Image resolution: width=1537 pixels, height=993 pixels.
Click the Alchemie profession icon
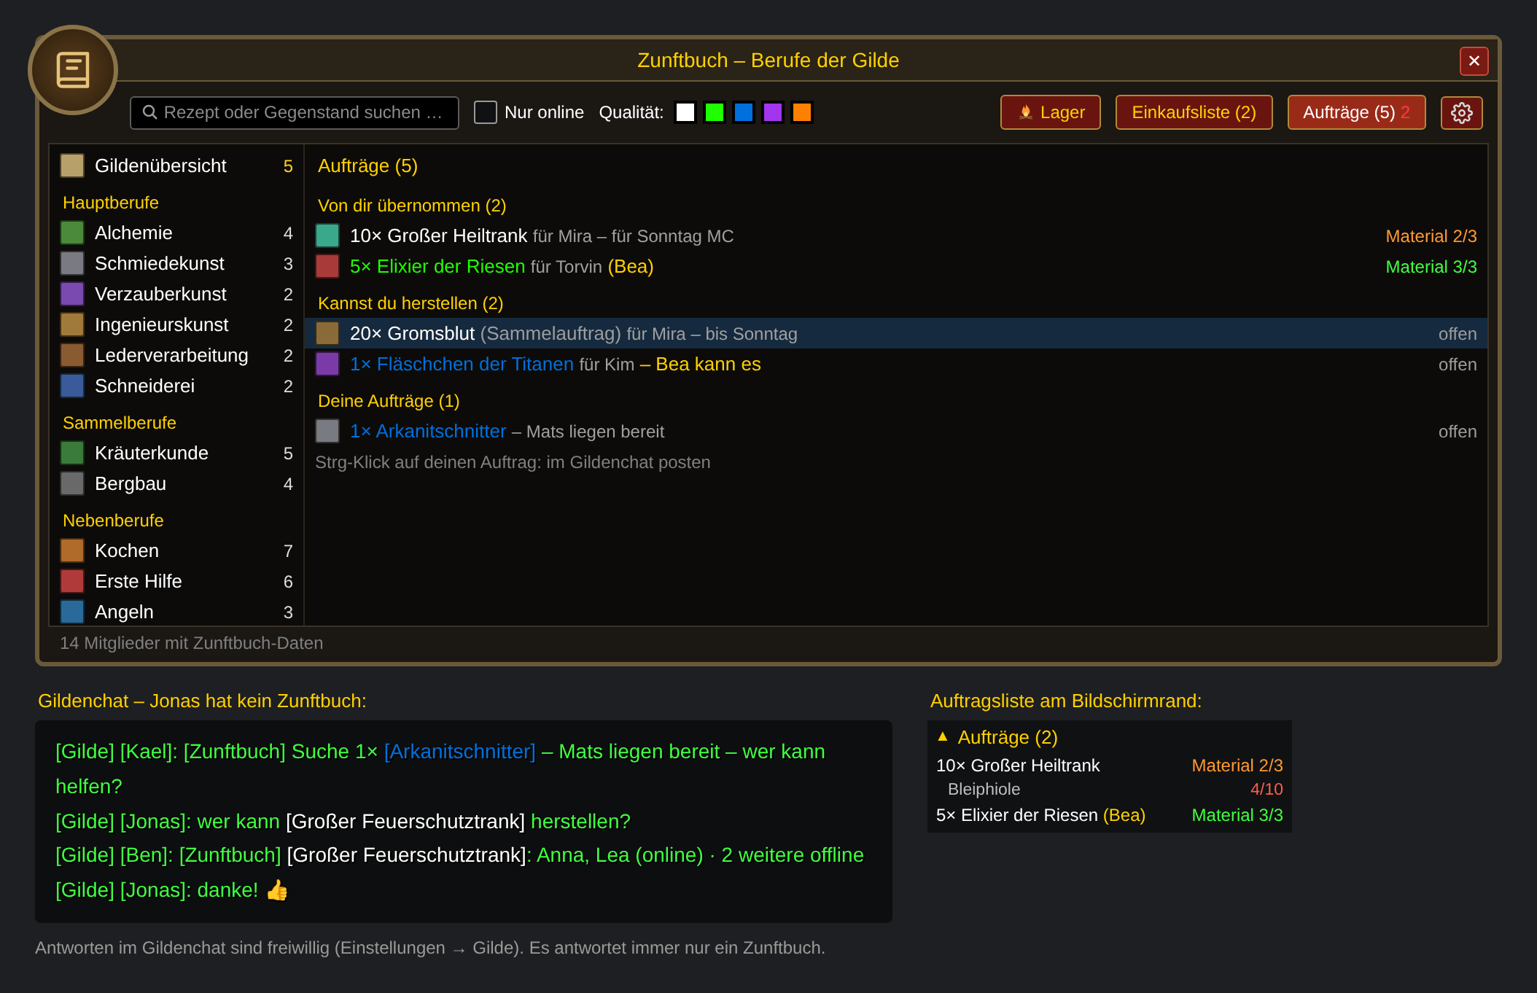pyautogui.click(x=72, y=233)
